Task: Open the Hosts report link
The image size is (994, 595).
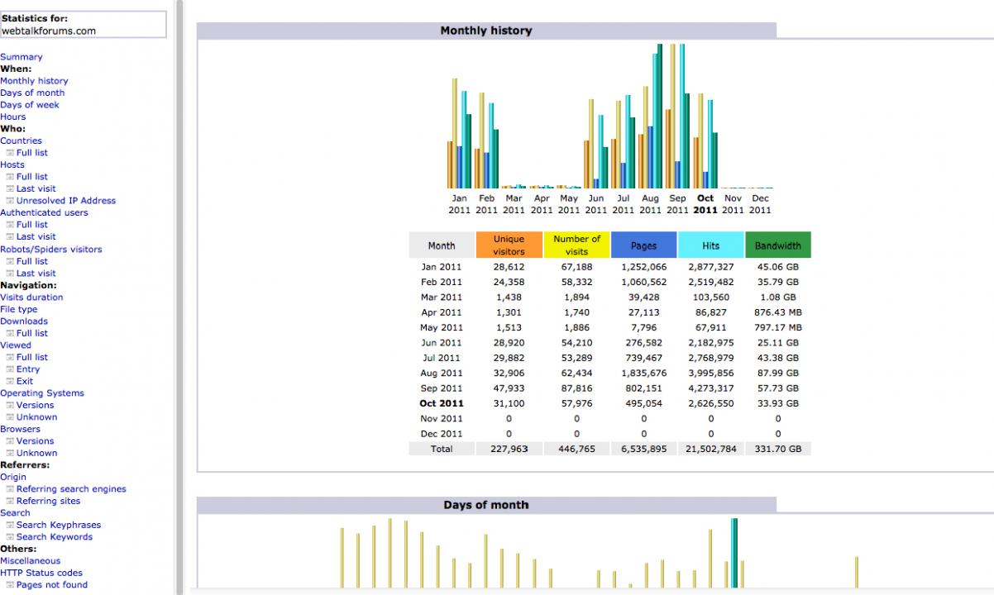Action: click(x=12, y=164)
